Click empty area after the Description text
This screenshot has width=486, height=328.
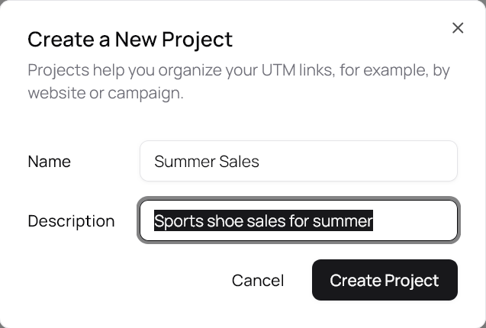point(416,221)
